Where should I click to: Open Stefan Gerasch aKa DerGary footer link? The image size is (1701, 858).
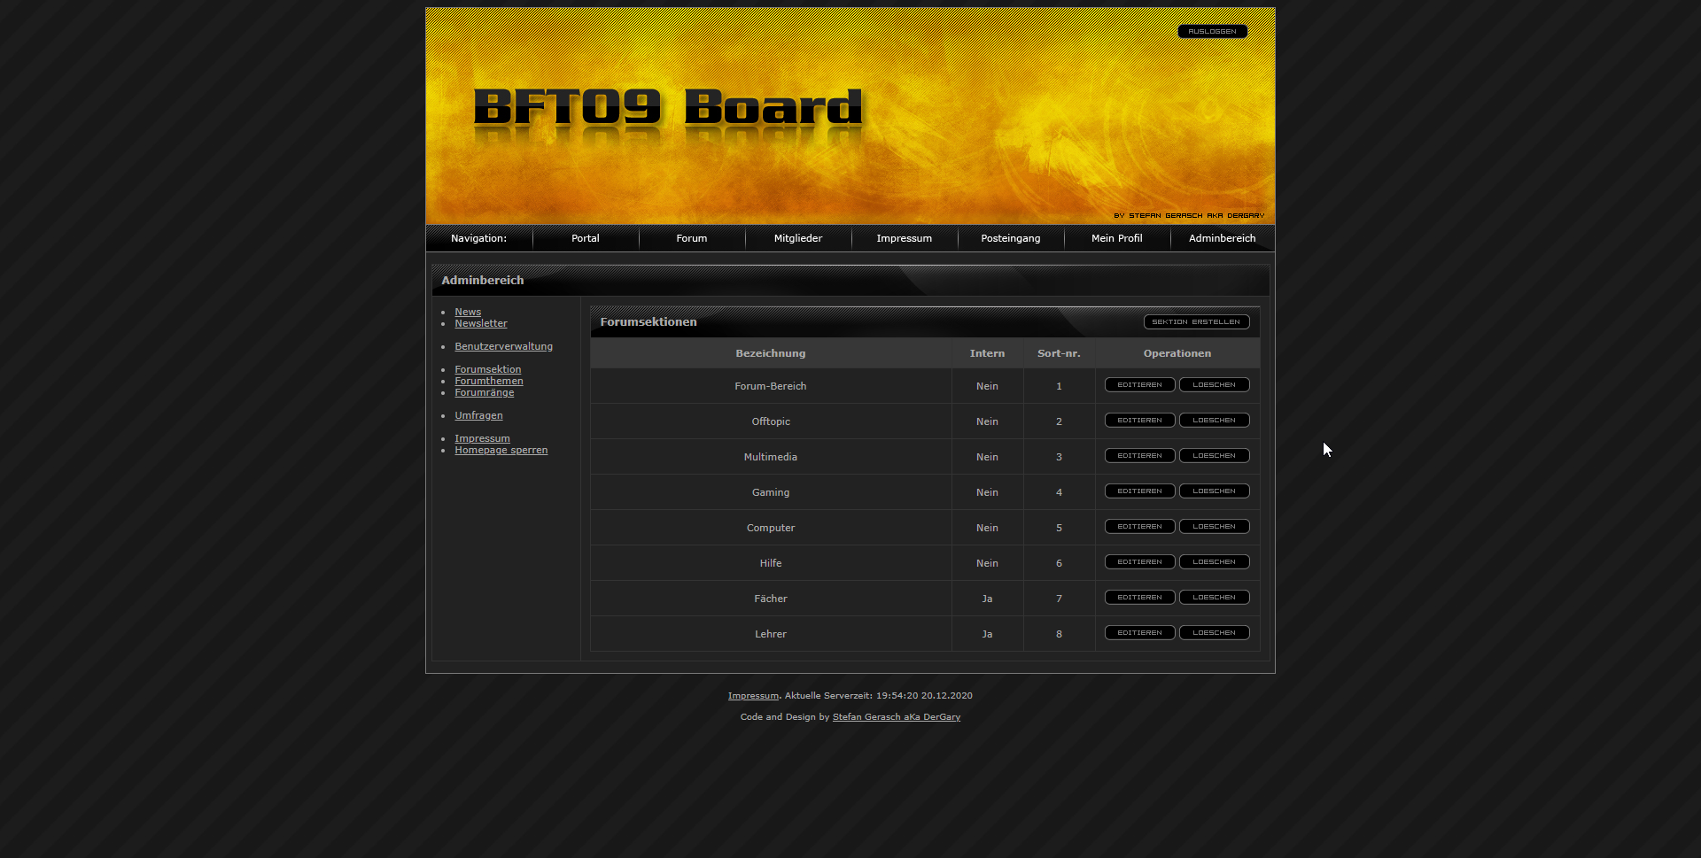pyautogui.click(x=896, y=717)
